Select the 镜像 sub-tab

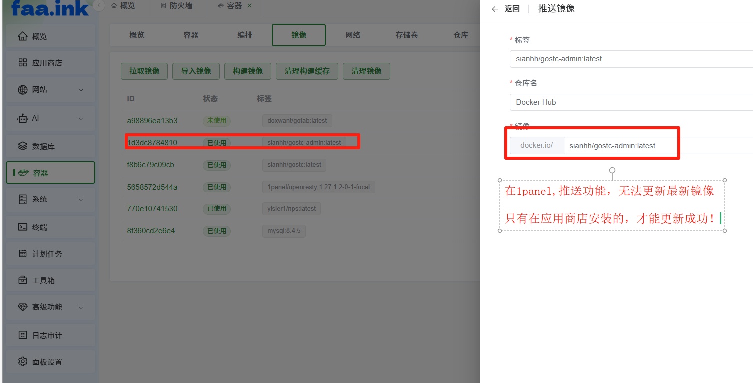point(299,35)
